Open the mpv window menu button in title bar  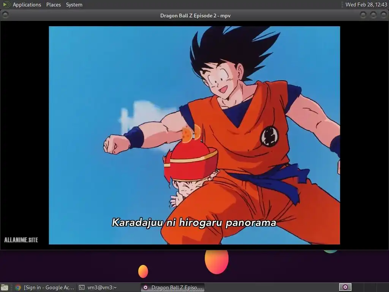(x=5, y=15)
